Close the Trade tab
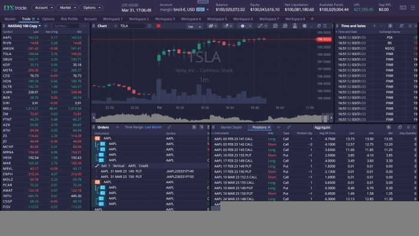Screen dimensions: 419x236 click(x=38, y=19)
